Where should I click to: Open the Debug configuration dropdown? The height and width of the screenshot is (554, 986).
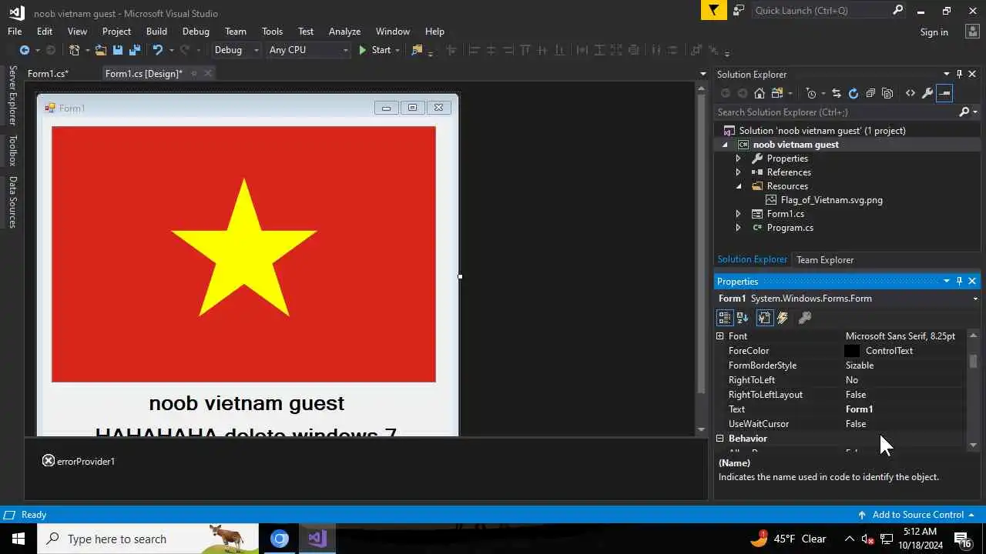(x=237, y=50)
